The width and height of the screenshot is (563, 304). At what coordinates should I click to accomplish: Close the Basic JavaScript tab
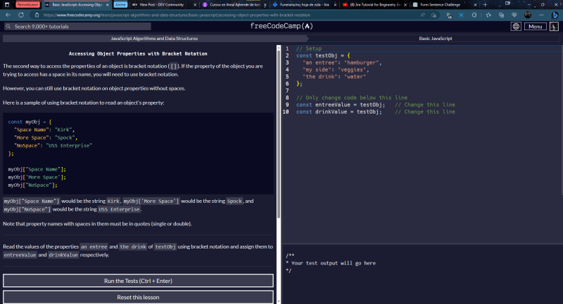click(107, 5)
